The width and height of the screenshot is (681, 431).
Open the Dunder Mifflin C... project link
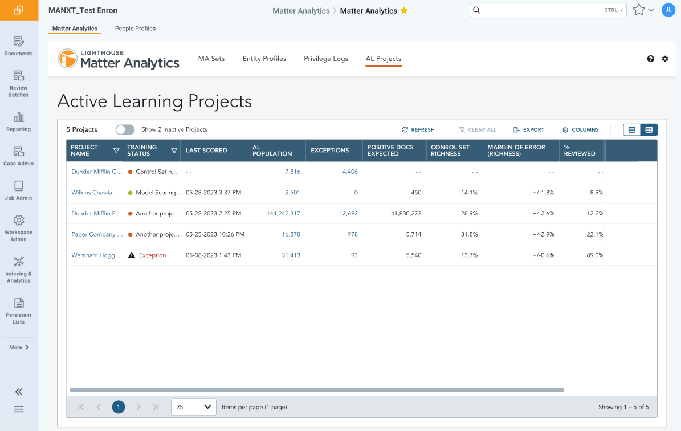pyautogui.click(x=96, y=172)
